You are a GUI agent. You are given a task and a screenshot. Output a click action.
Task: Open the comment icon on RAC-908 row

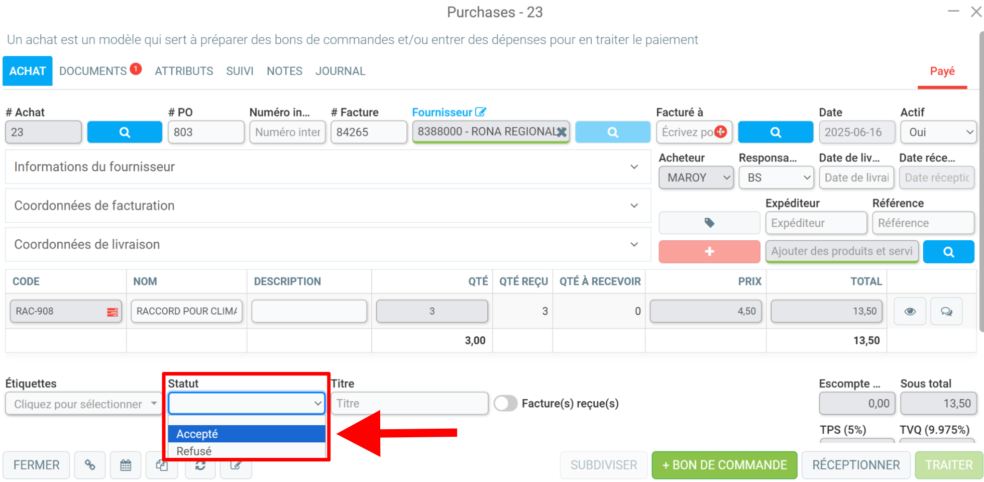(946, 312)
